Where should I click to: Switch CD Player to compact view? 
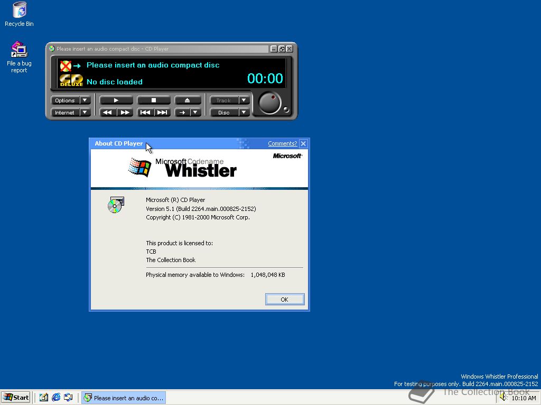[282, 49]
